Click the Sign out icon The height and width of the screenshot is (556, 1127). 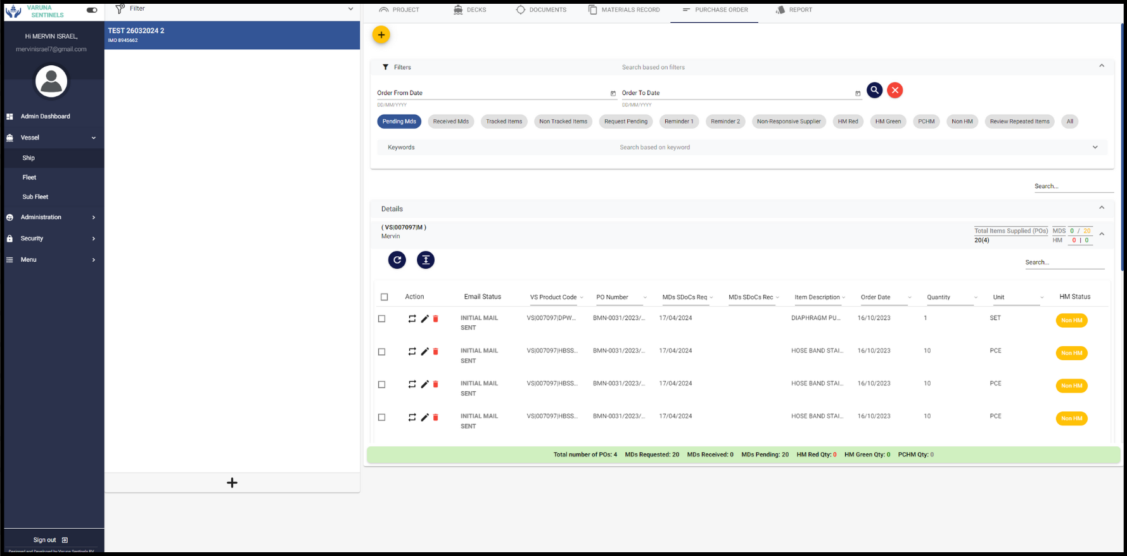[x=65, y=540]
